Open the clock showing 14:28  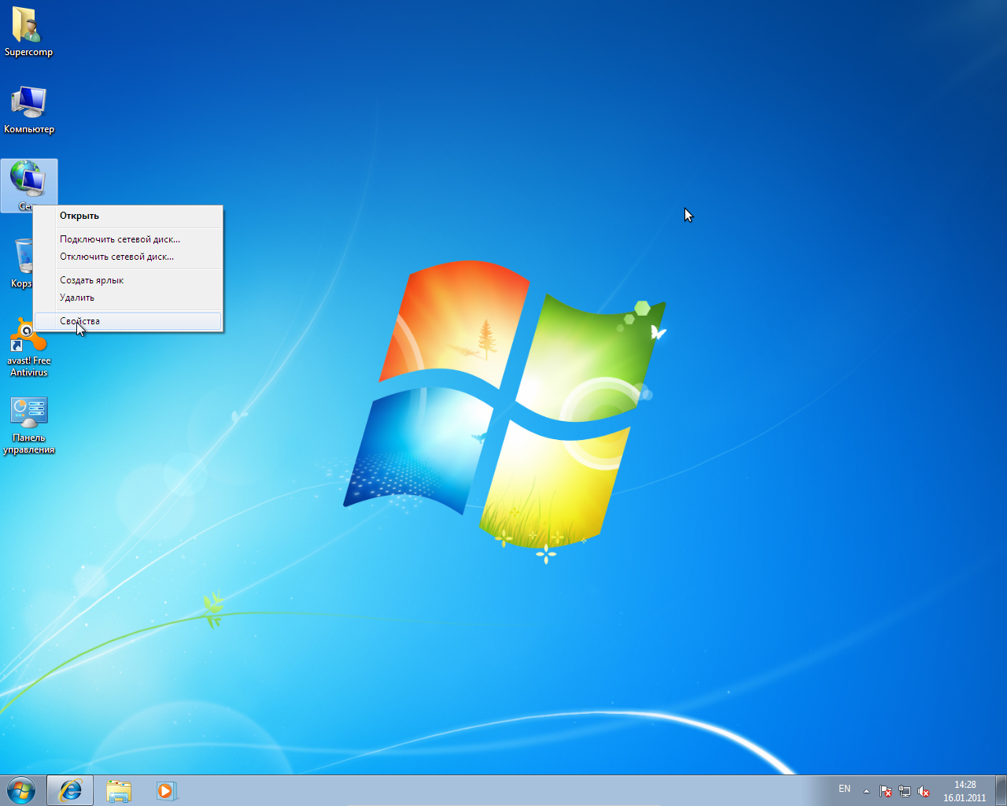click(965, 791)
